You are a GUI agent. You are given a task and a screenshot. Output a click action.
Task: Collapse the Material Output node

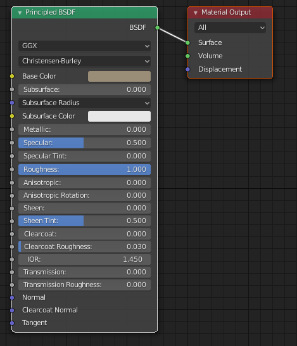(195, 13)
